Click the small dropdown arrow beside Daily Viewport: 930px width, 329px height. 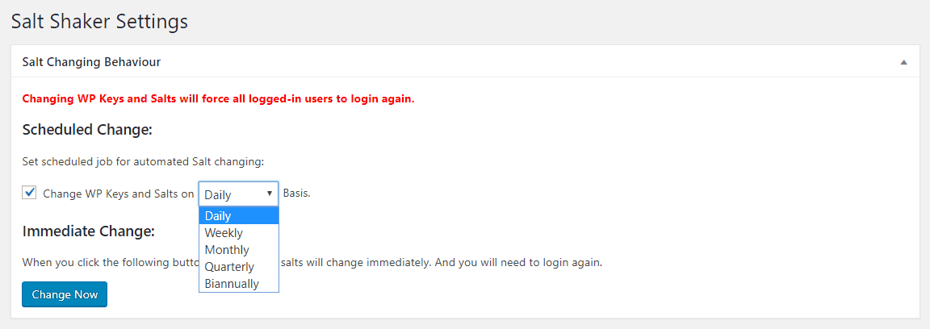(270, 194)
